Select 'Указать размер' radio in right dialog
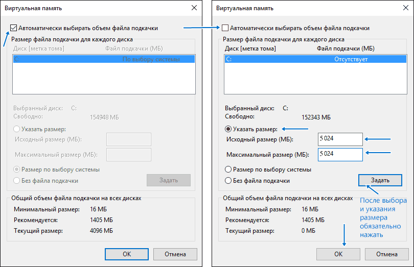414x267 pixels. (228, 129)
